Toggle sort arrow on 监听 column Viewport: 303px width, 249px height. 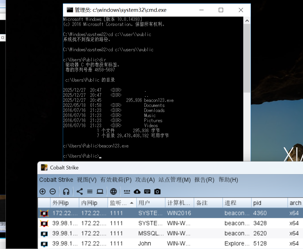click(132, 203)
